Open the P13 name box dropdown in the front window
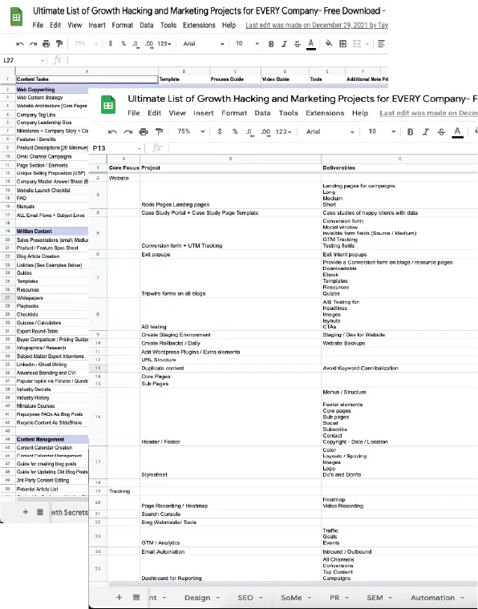This screenshot has width=478, height=609. click(139, 148)
